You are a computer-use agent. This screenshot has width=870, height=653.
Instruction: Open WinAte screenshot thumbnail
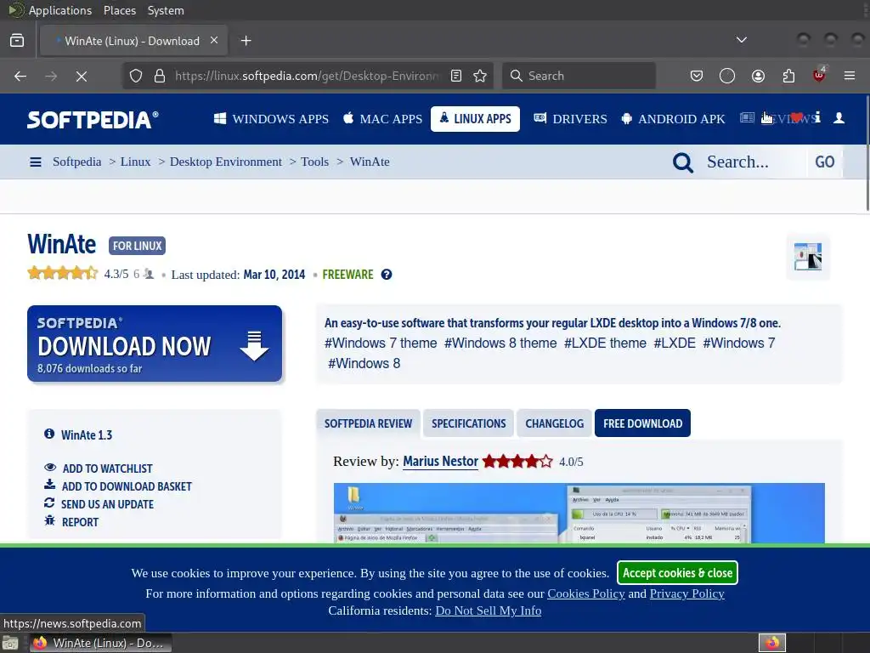[808, 257]
